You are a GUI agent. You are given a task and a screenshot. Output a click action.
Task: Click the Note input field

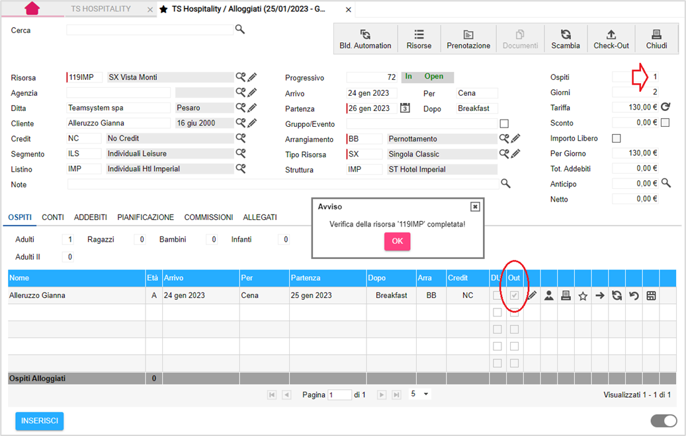[x=283, y=184]
